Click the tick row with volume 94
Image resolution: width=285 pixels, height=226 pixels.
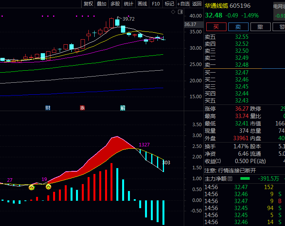[x=245, y=208]
